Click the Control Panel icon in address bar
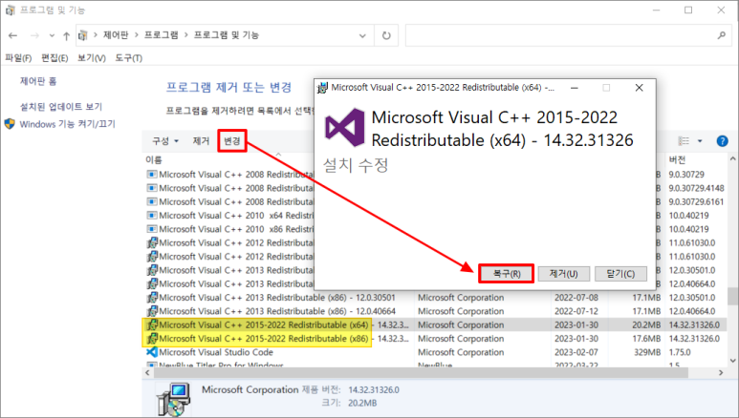The height and width of the screenshot is (418, 739). pos(83,35)
